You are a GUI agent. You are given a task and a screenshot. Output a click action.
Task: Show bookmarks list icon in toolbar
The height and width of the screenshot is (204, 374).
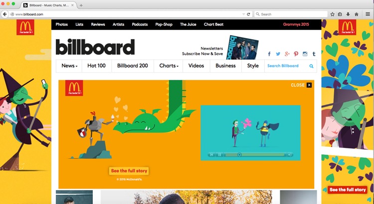tap(340, 14)
